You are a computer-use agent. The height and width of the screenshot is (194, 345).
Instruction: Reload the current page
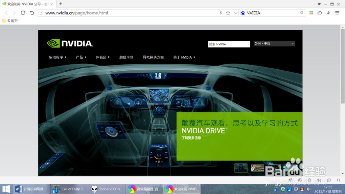[x=23, y=13]
